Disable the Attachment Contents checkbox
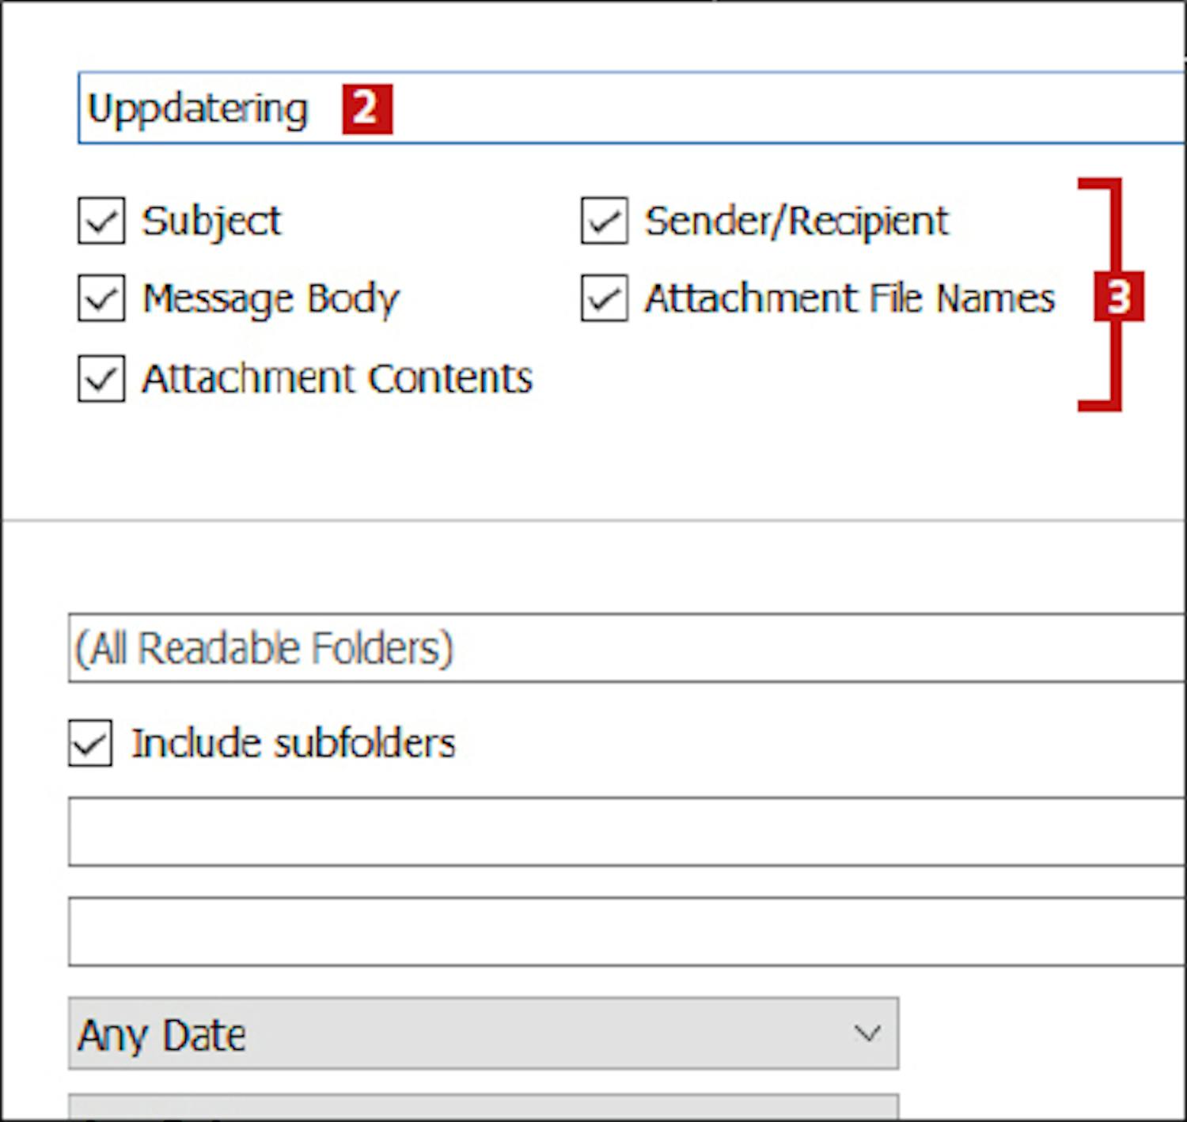The height and width of the screenshot is (1122, 1187). [101, 378]
